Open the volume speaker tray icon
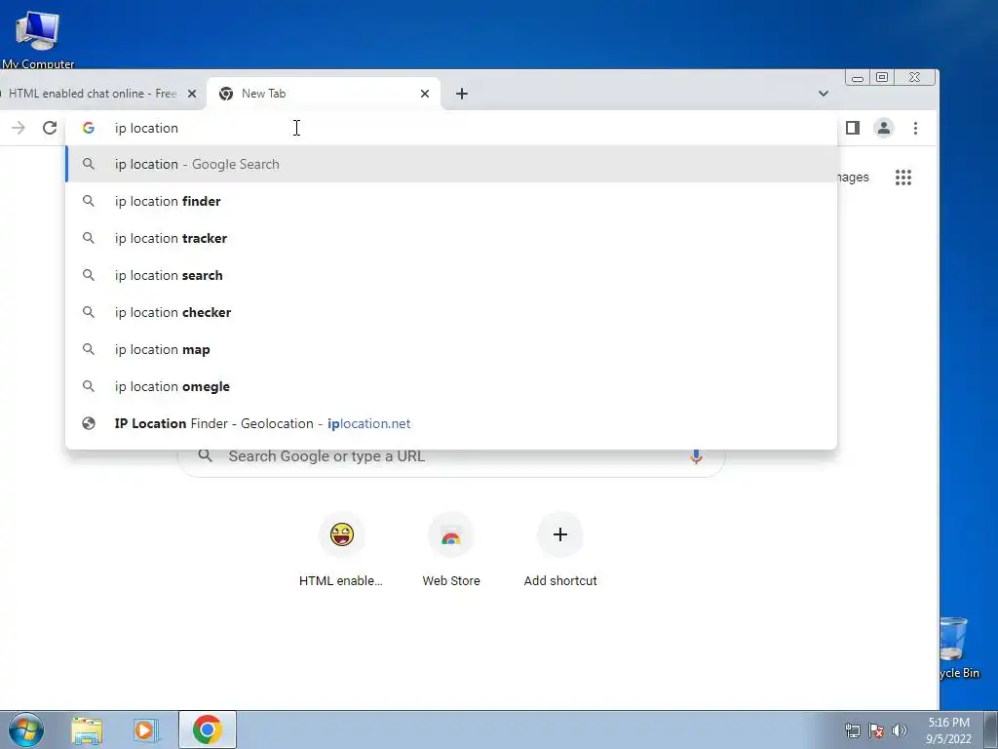 900,730
